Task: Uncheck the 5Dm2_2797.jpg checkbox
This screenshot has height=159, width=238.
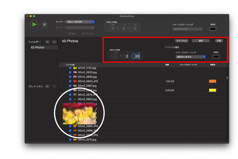Action: tap(70, 68)
